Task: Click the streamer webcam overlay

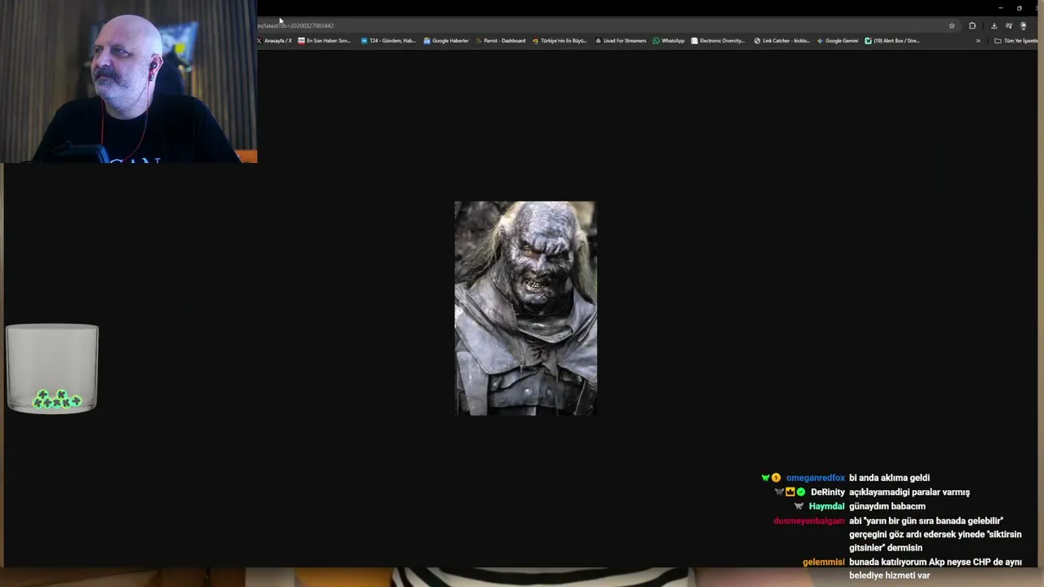Action: click(x=128, y=82)
